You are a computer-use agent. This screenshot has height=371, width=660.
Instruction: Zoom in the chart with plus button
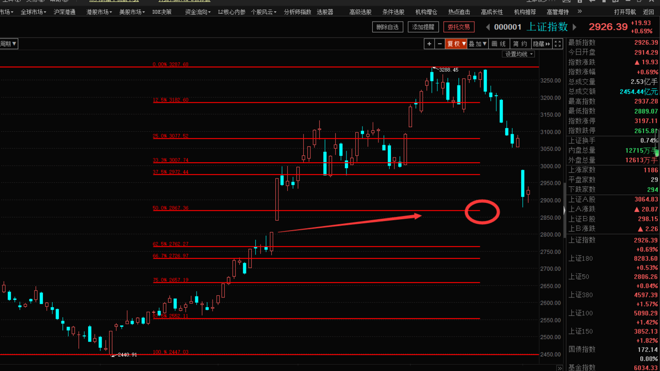429,44
